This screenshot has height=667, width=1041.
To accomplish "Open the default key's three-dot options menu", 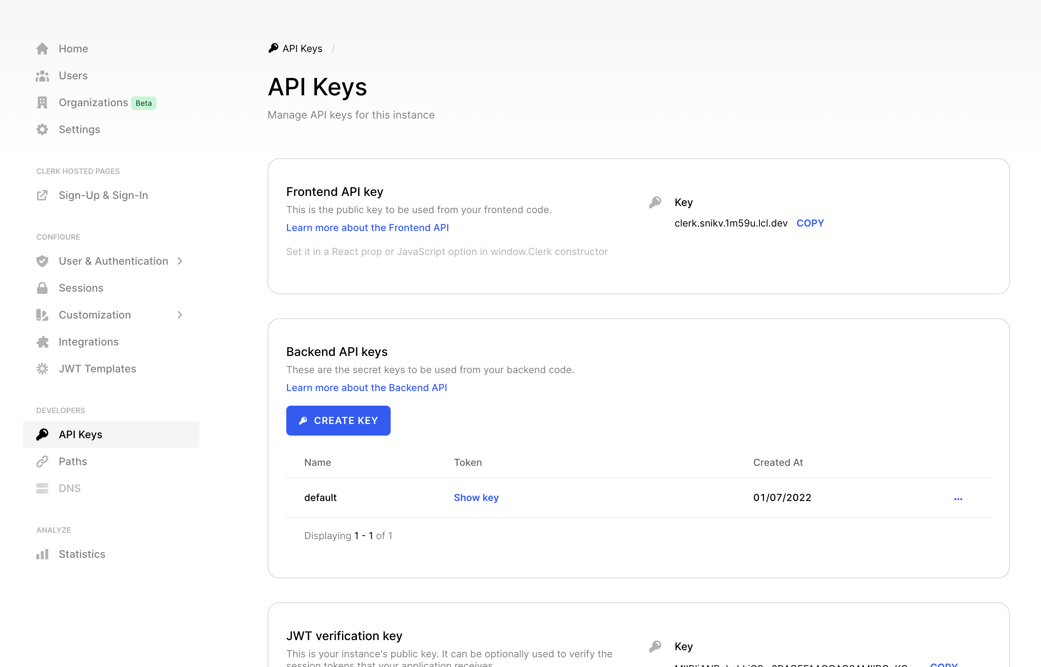I will [958, 499].
